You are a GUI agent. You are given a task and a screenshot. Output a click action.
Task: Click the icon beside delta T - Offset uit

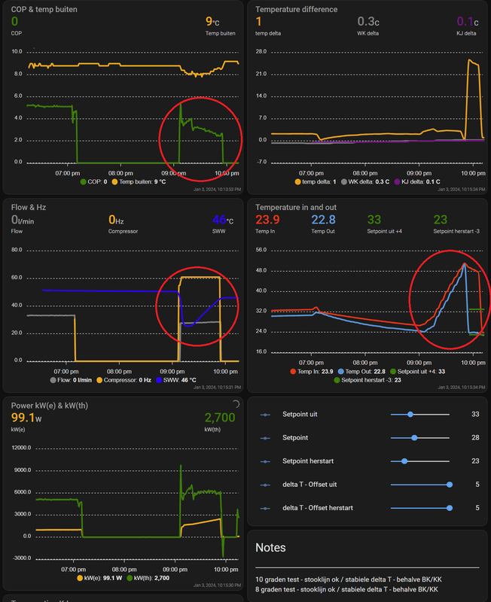tap(265, 485)
